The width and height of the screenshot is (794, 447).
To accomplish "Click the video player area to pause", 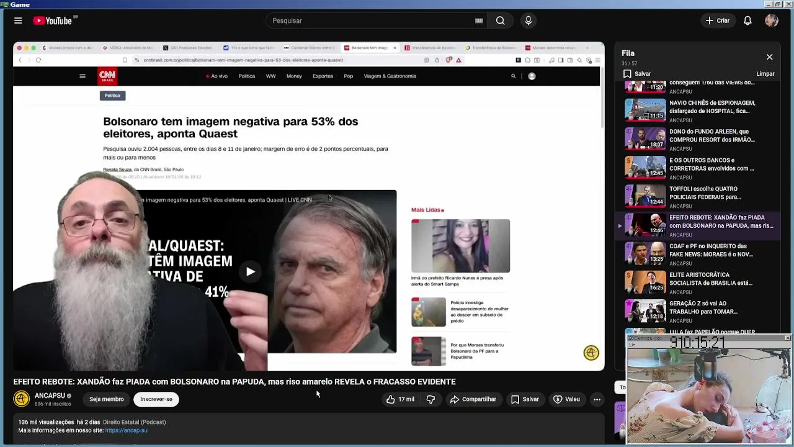I will (309, 206).
